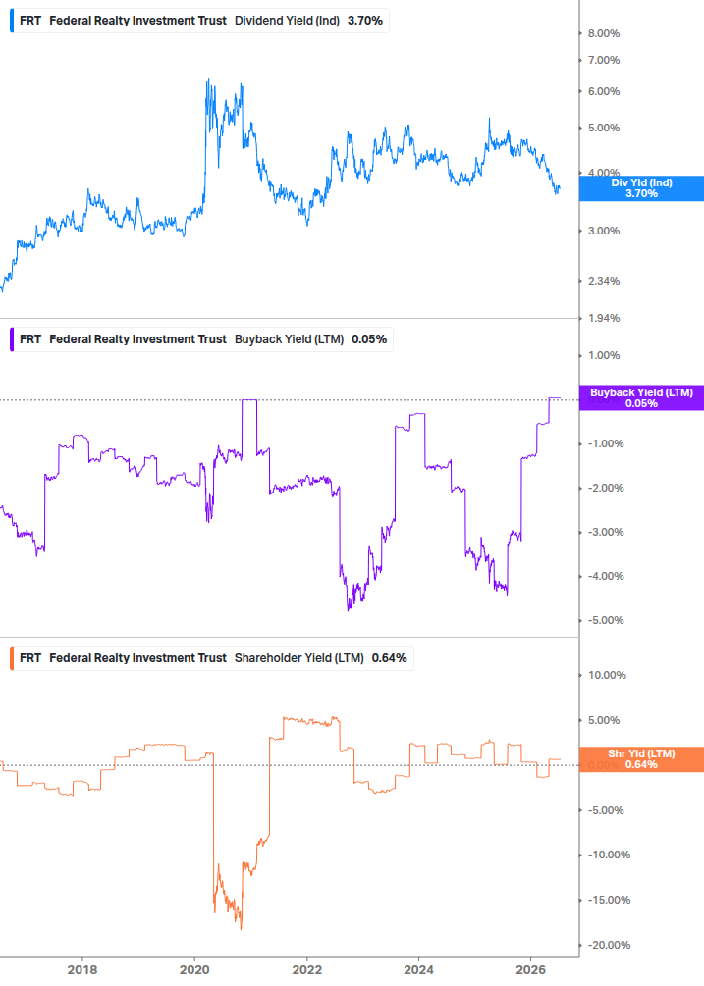Click the 2026 label on the time axis
The image size is (704, 986).
pos(531,970)
